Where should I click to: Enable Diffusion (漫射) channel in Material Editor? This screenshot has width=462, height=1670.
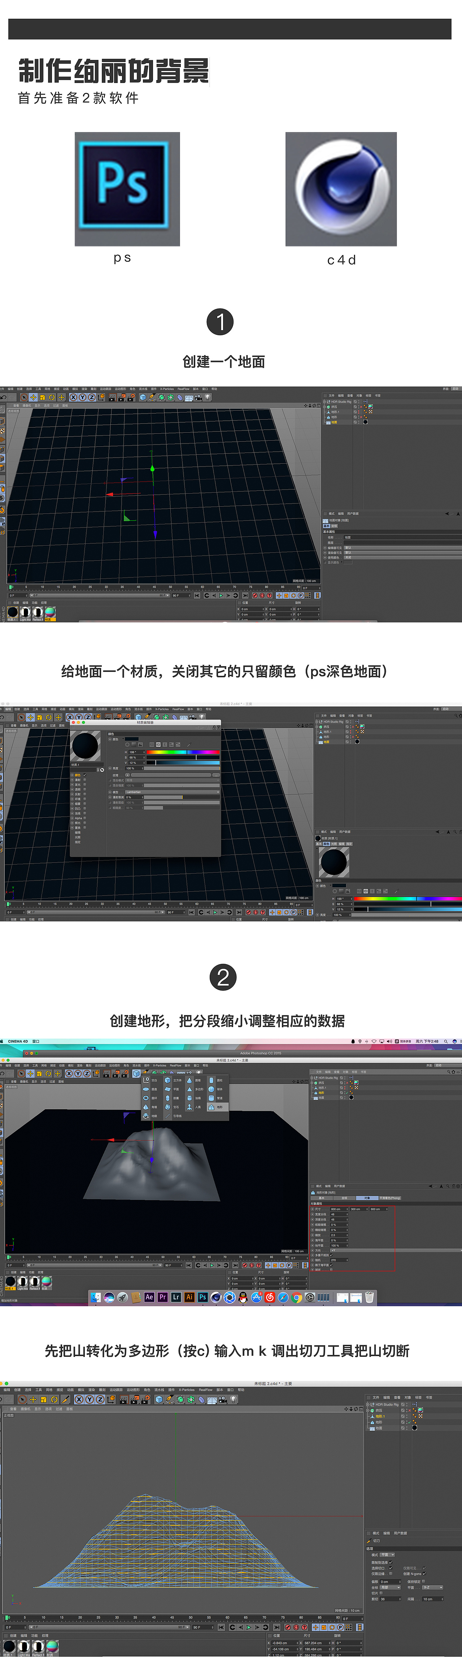coord(84,780)
